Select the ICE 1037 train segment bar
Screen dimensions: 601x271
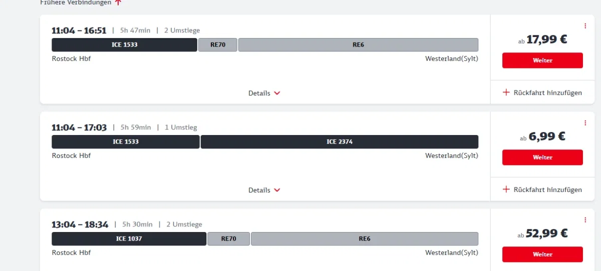[x=129, y=238]
